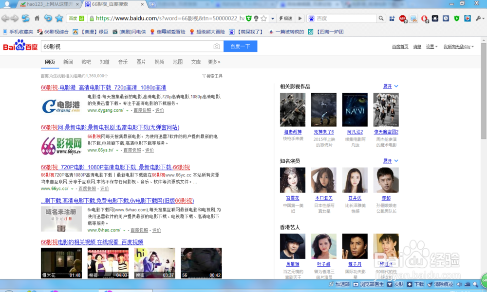The height and width of the screenshot is (292, 487).
Task: Click the blue favorites star icon
Action: click(59, 18)
